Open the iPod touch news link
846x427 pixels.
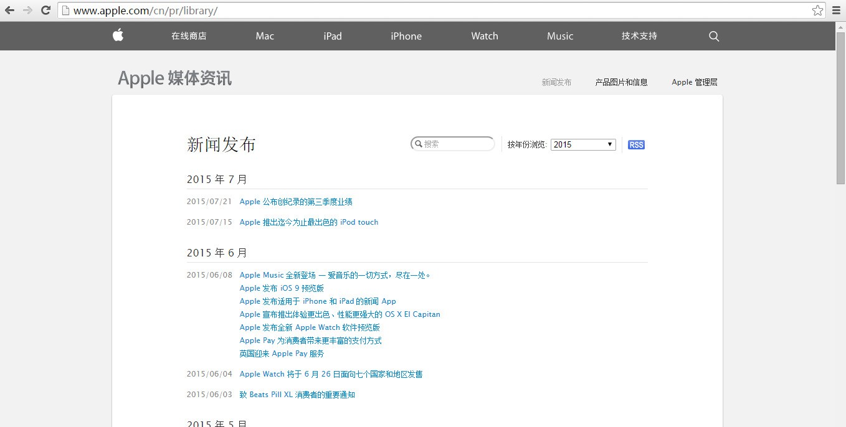308,222
